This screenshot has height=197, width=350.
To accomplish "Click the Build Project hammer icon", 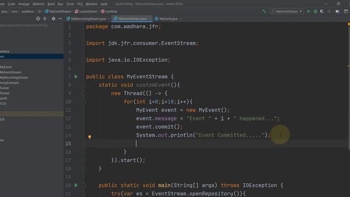I will [x=264, y=11].
